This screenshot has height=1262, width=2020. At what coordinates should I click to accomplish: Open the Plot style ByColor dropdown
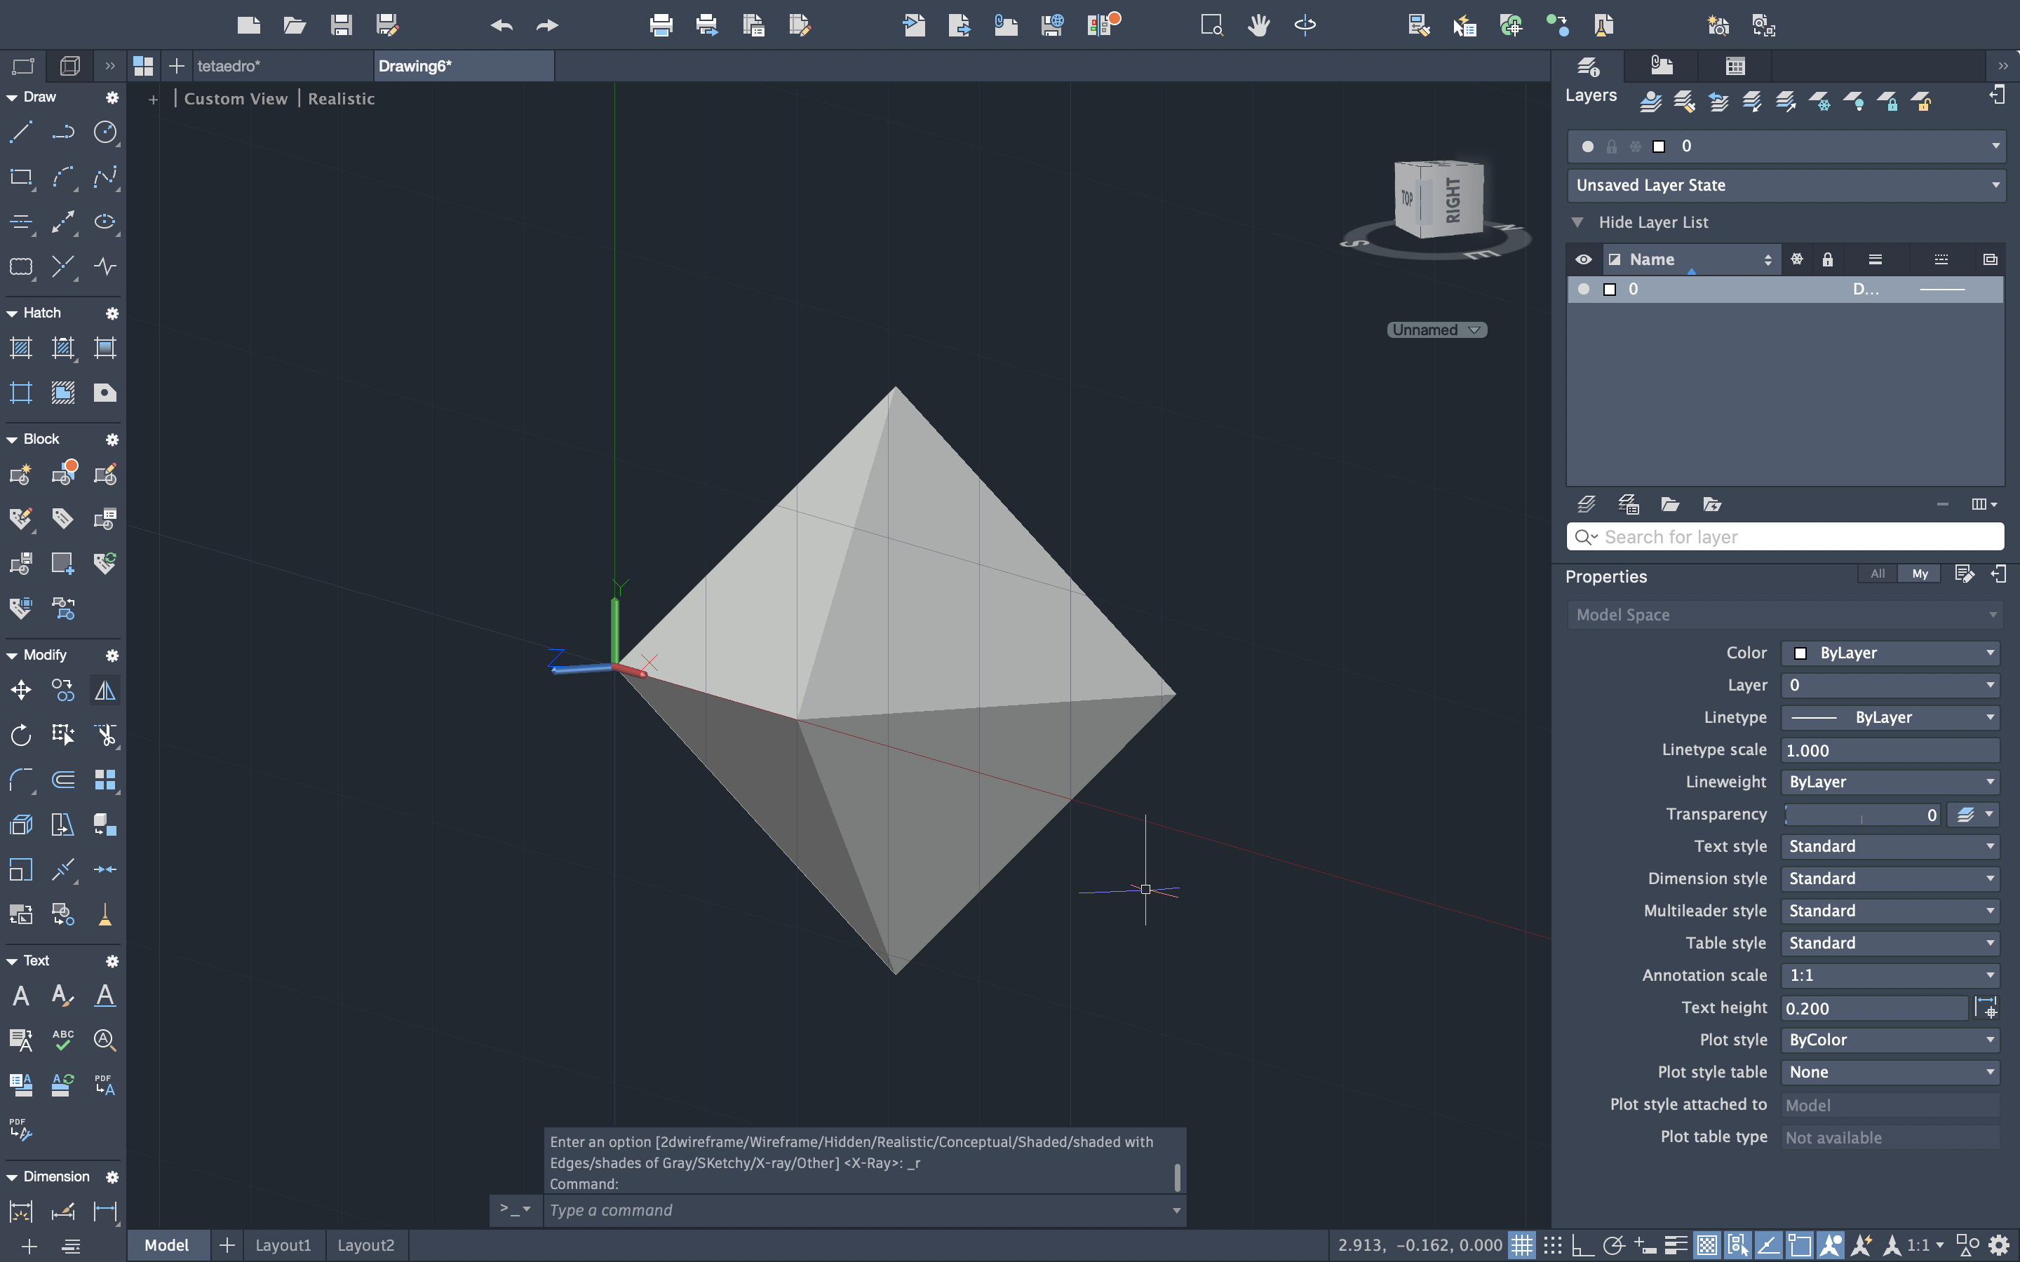point(1891,1040)
